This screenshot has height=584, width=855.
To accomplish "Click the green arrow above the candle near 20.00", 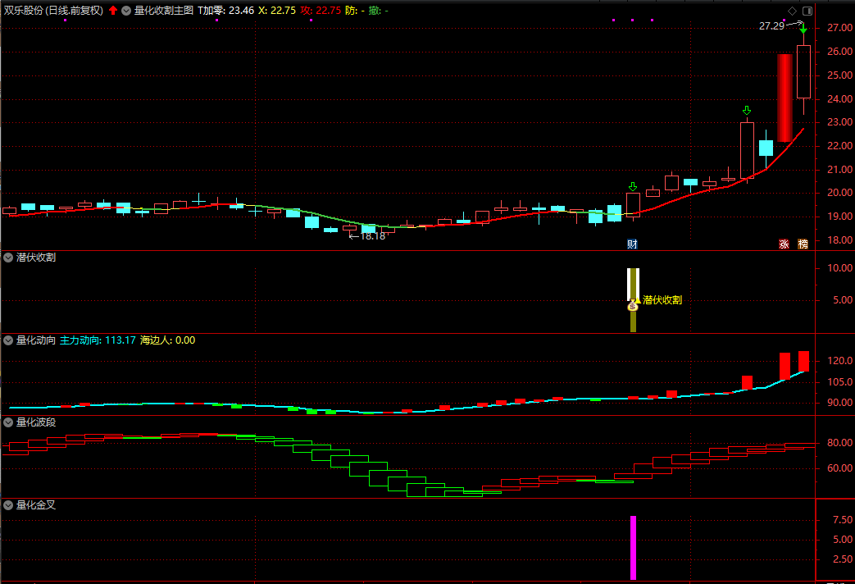I will 633,187.
